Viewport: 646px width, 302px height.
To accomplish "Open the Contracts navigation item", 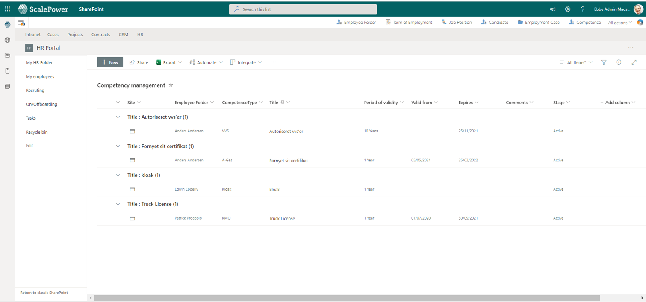I will coord(100,35).
